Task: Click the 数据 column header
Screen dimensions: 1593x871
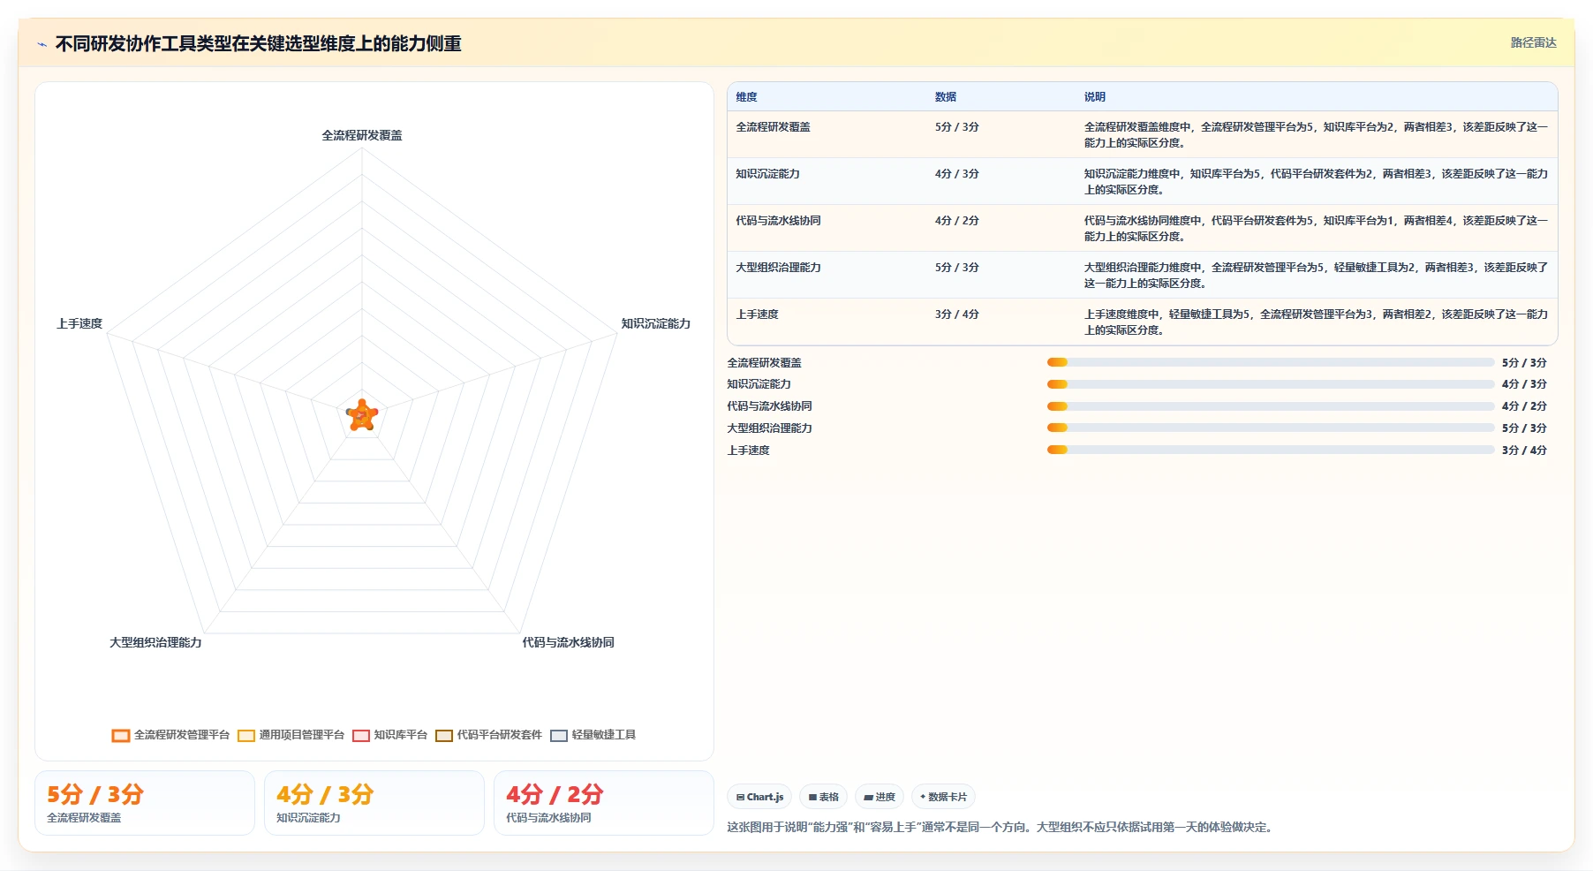Action: tap(946, 97)
